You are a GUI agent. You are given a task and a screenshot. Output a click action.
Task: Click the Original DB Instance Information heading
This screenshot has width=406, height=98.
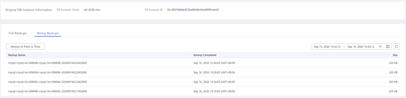[29, 10]
